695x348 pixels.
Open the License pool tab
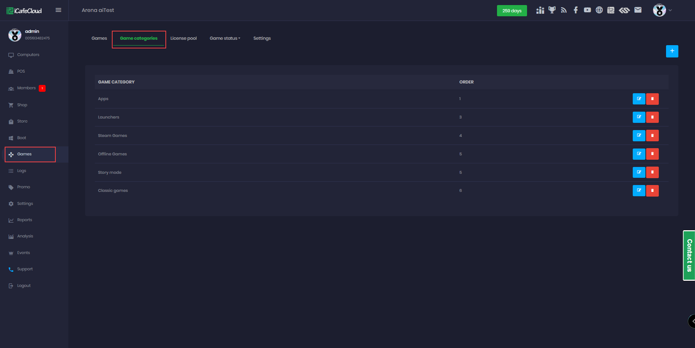184,38
